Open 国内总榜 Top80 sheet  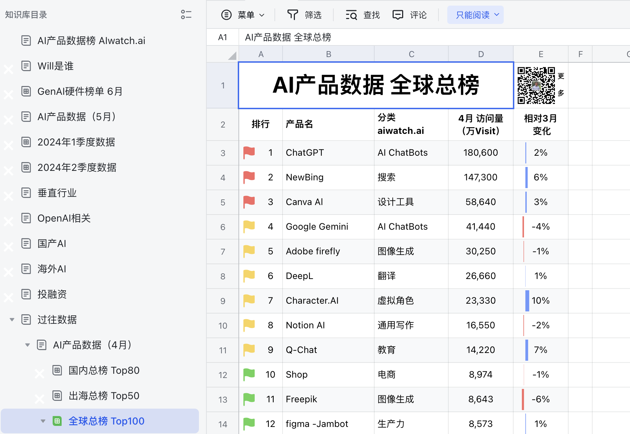pyautogui.click(x=104, y=370)
